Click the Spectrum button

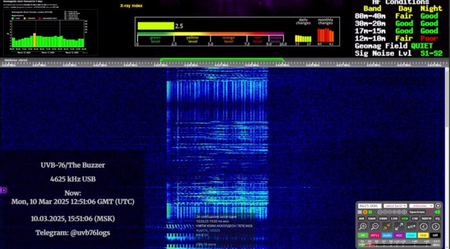(x=417, y=212)
